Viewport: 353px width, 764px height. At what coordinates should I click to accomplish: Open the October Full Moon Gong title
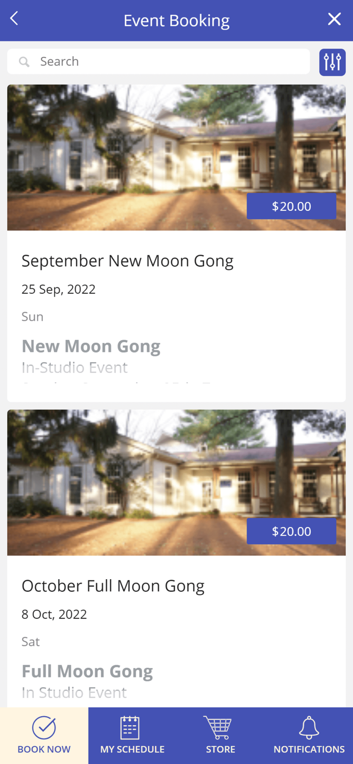(x=113, y=586)
